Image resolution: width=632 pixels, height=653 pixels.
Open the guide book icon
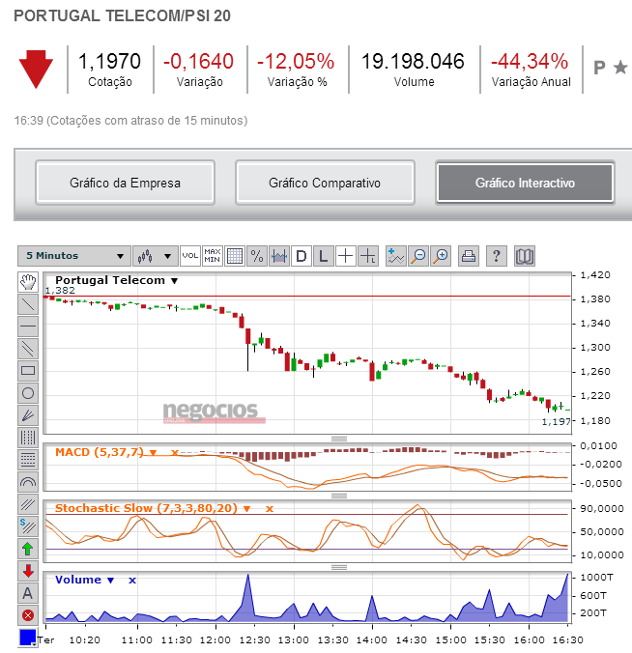pyautogui.click(x=525, y=256)
